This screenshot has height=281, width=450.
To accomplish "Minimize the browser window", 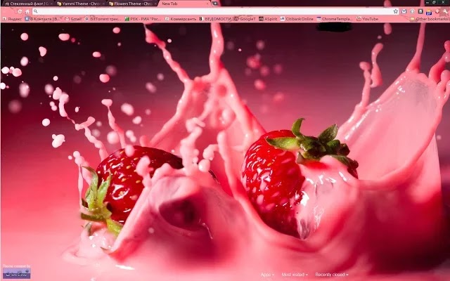I will click(x=427, y=2).
